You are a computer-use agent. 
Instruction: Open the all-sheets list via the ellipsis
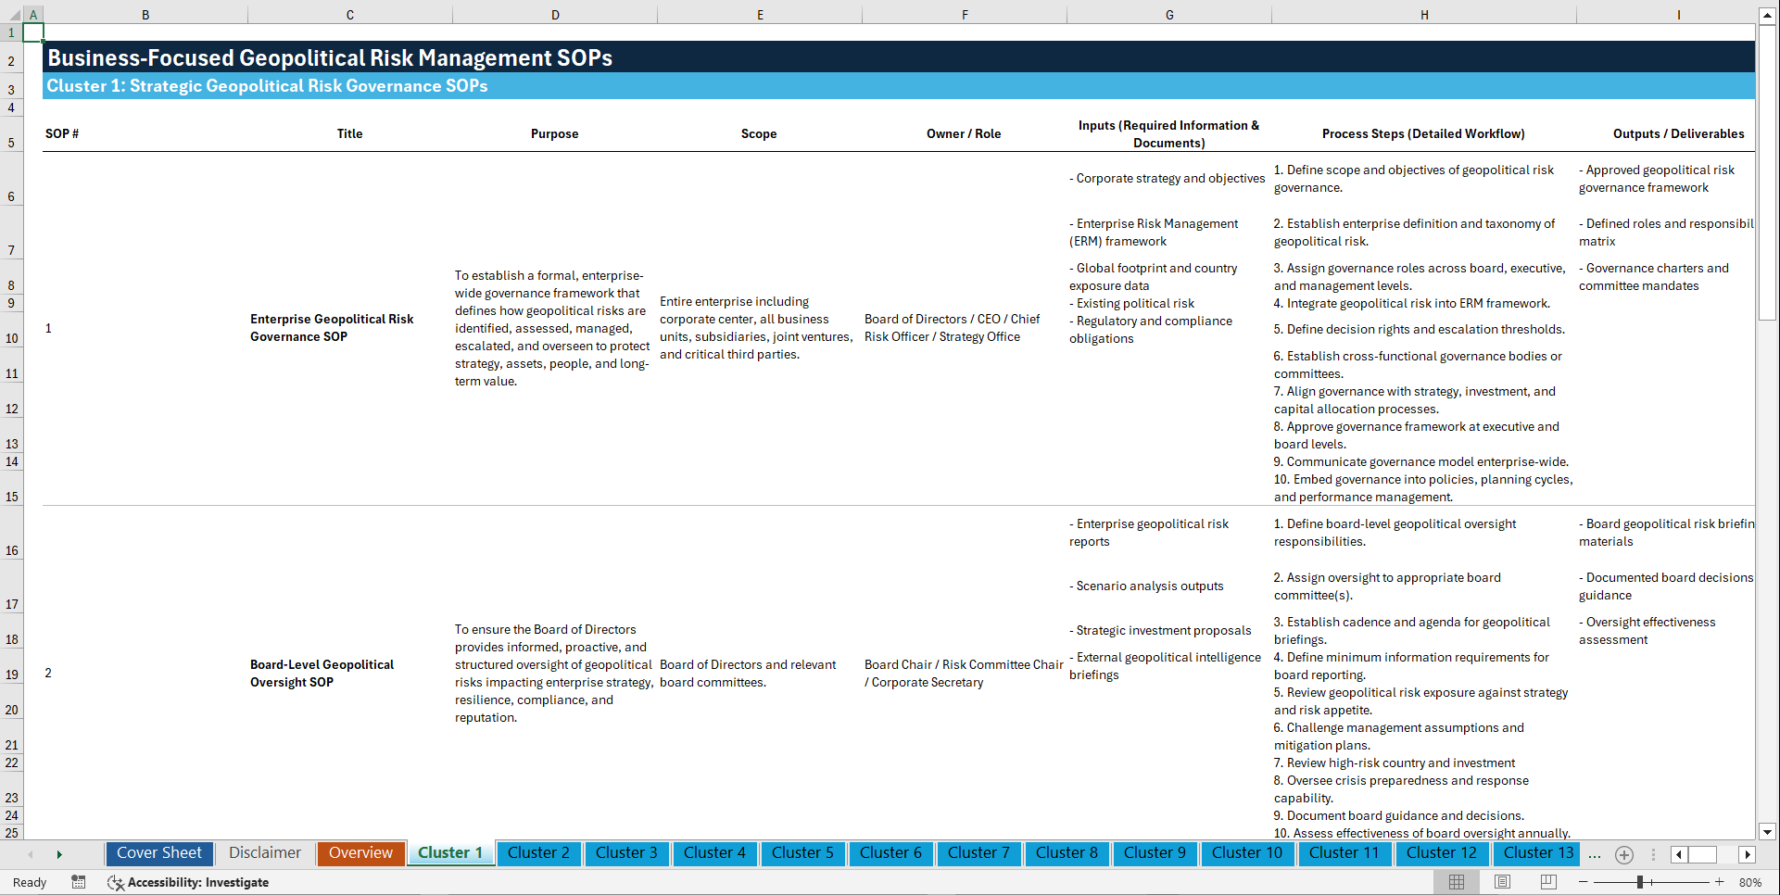(x=1595, y=854)
